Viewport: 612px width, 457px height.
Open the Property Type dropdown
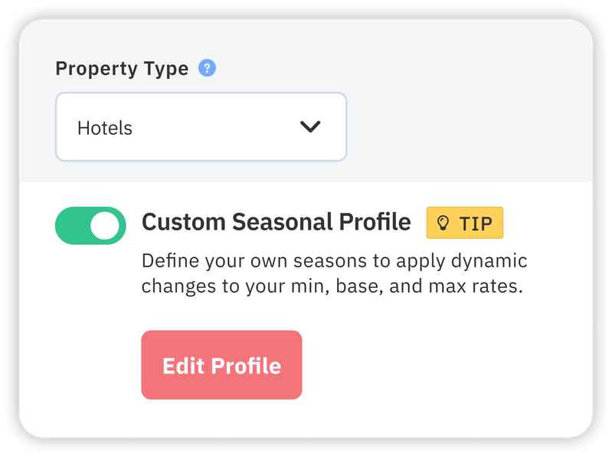(201, 127)
